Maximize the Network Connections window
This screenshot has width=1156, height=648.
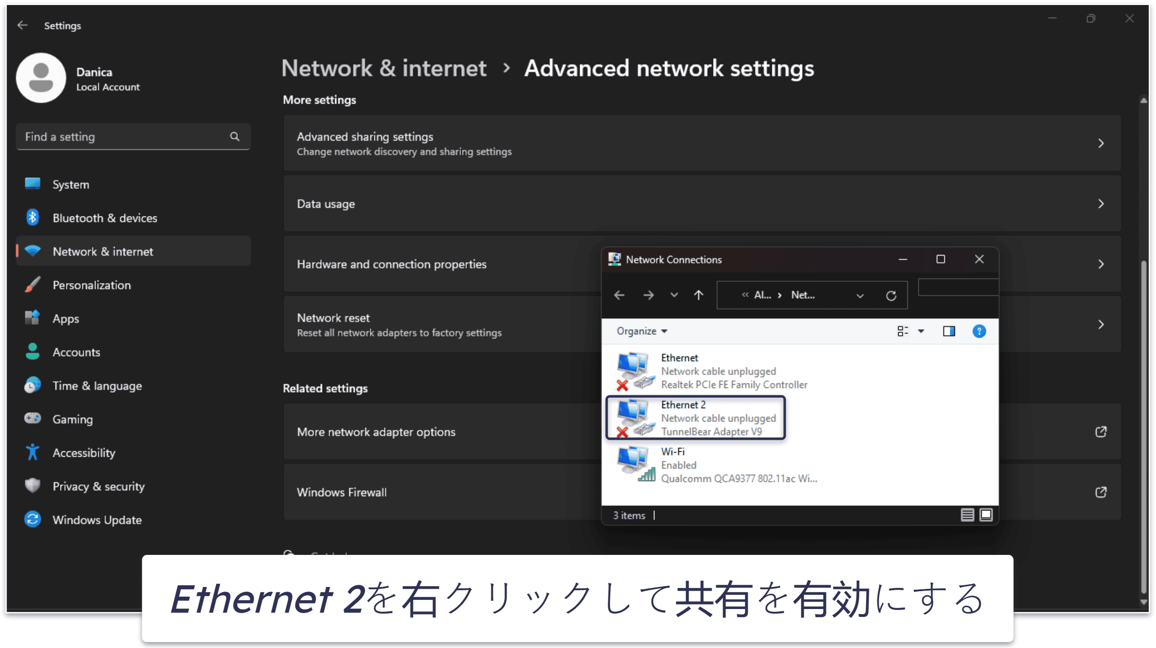(x=940, y=259)
